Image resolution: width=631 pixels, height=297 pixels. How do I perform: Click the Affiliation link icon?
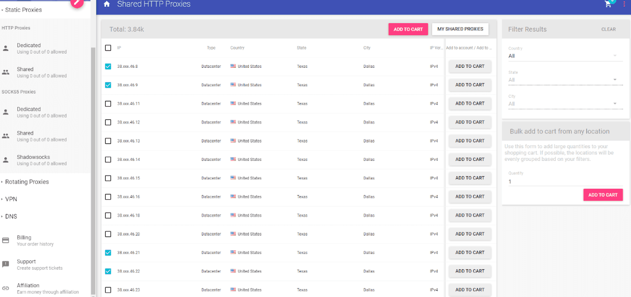6,288
